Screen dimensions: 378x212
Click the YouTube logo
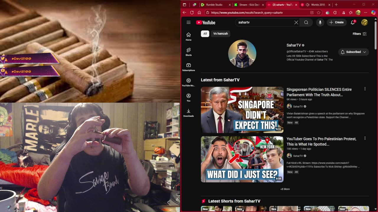pos(206,22)
